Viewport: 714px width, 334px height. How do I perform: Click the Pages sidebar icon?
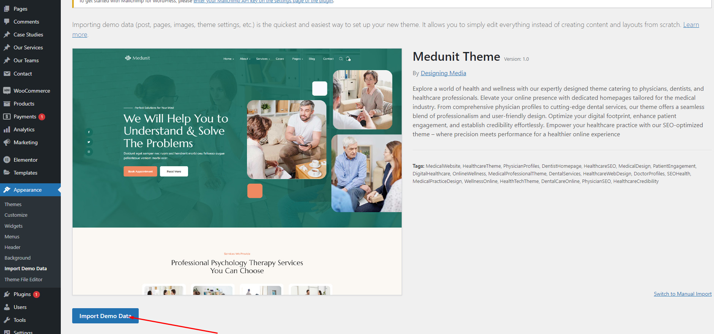[x=7, y=9]
